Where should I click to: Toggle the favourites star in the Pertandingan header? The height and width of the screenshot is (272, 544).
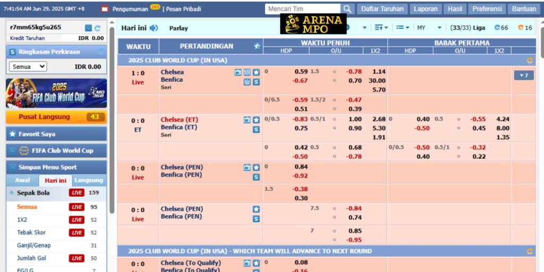tap(257, 46)
